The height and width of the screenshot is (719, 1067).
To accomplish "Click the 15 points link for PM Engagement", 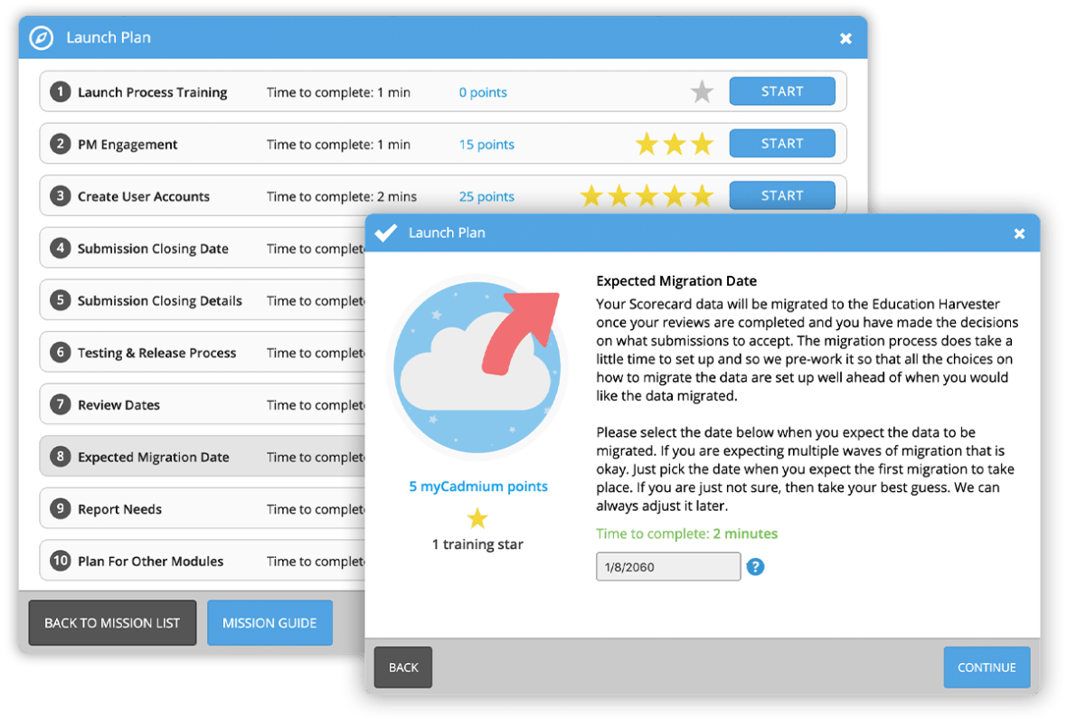I will (x=486, y=145).
